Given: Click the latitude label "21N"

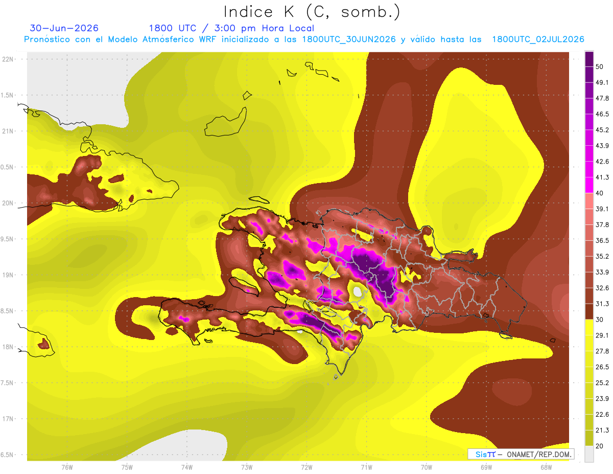Looking at the screenshot, I should (x=8, y=131).
